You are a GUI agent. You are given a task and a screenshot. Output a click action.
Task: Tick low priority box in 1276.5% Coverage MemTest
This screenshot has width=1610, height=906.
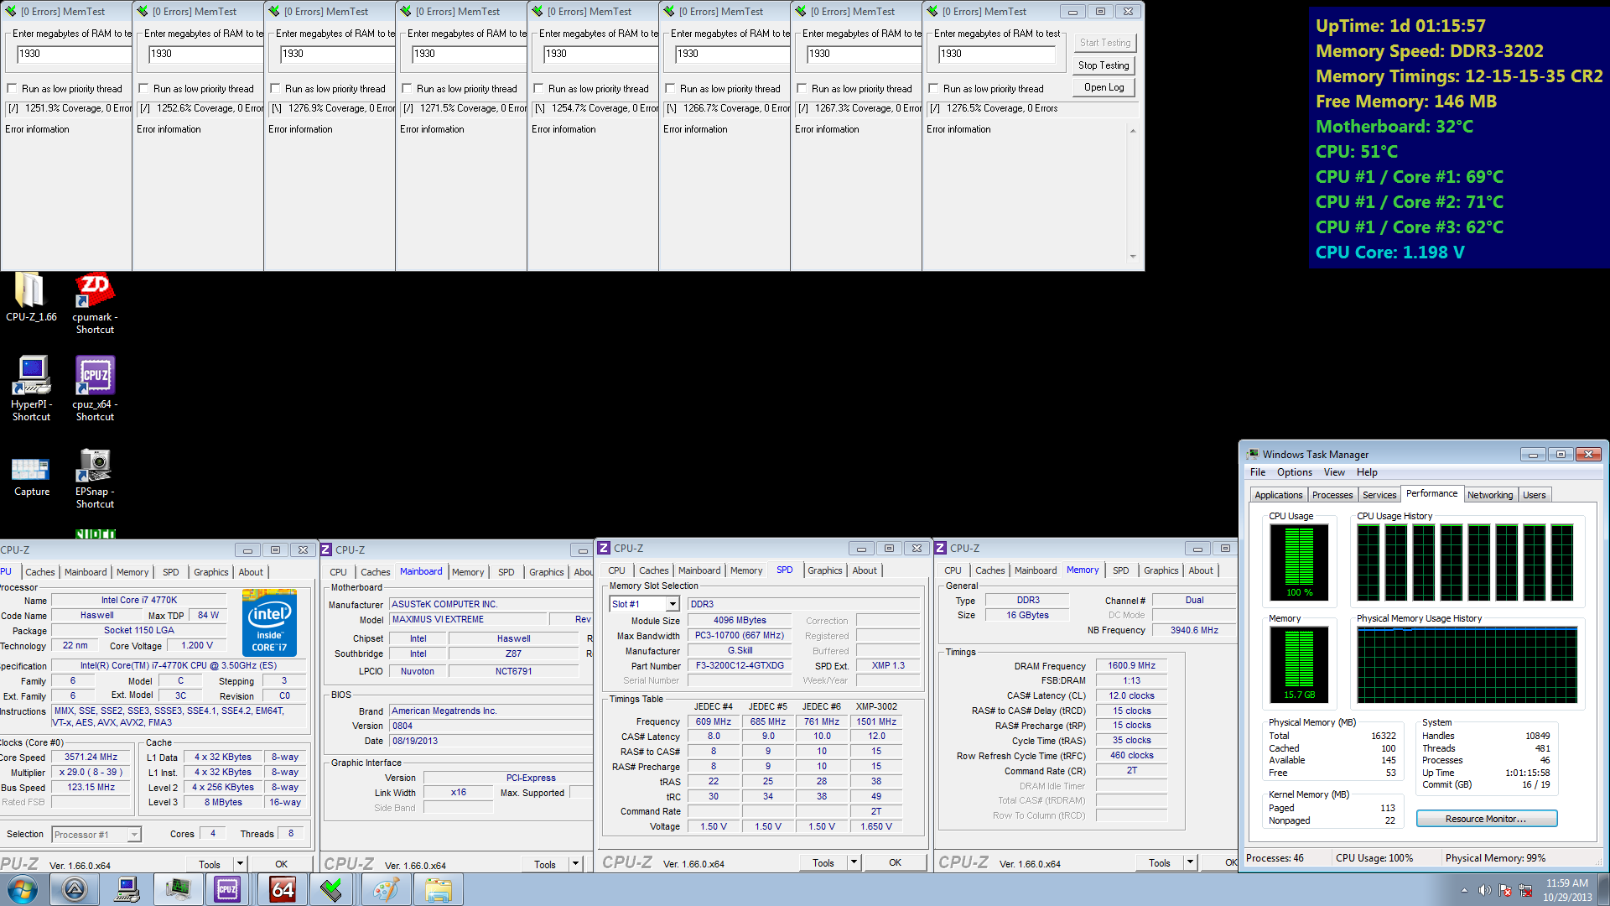coord(933,88)
